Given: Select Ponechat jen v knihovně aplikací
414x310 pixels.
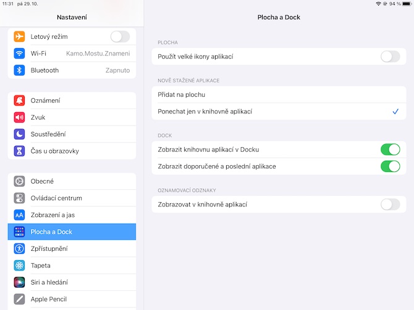Looking at the screenshot, I should (278, 112).
